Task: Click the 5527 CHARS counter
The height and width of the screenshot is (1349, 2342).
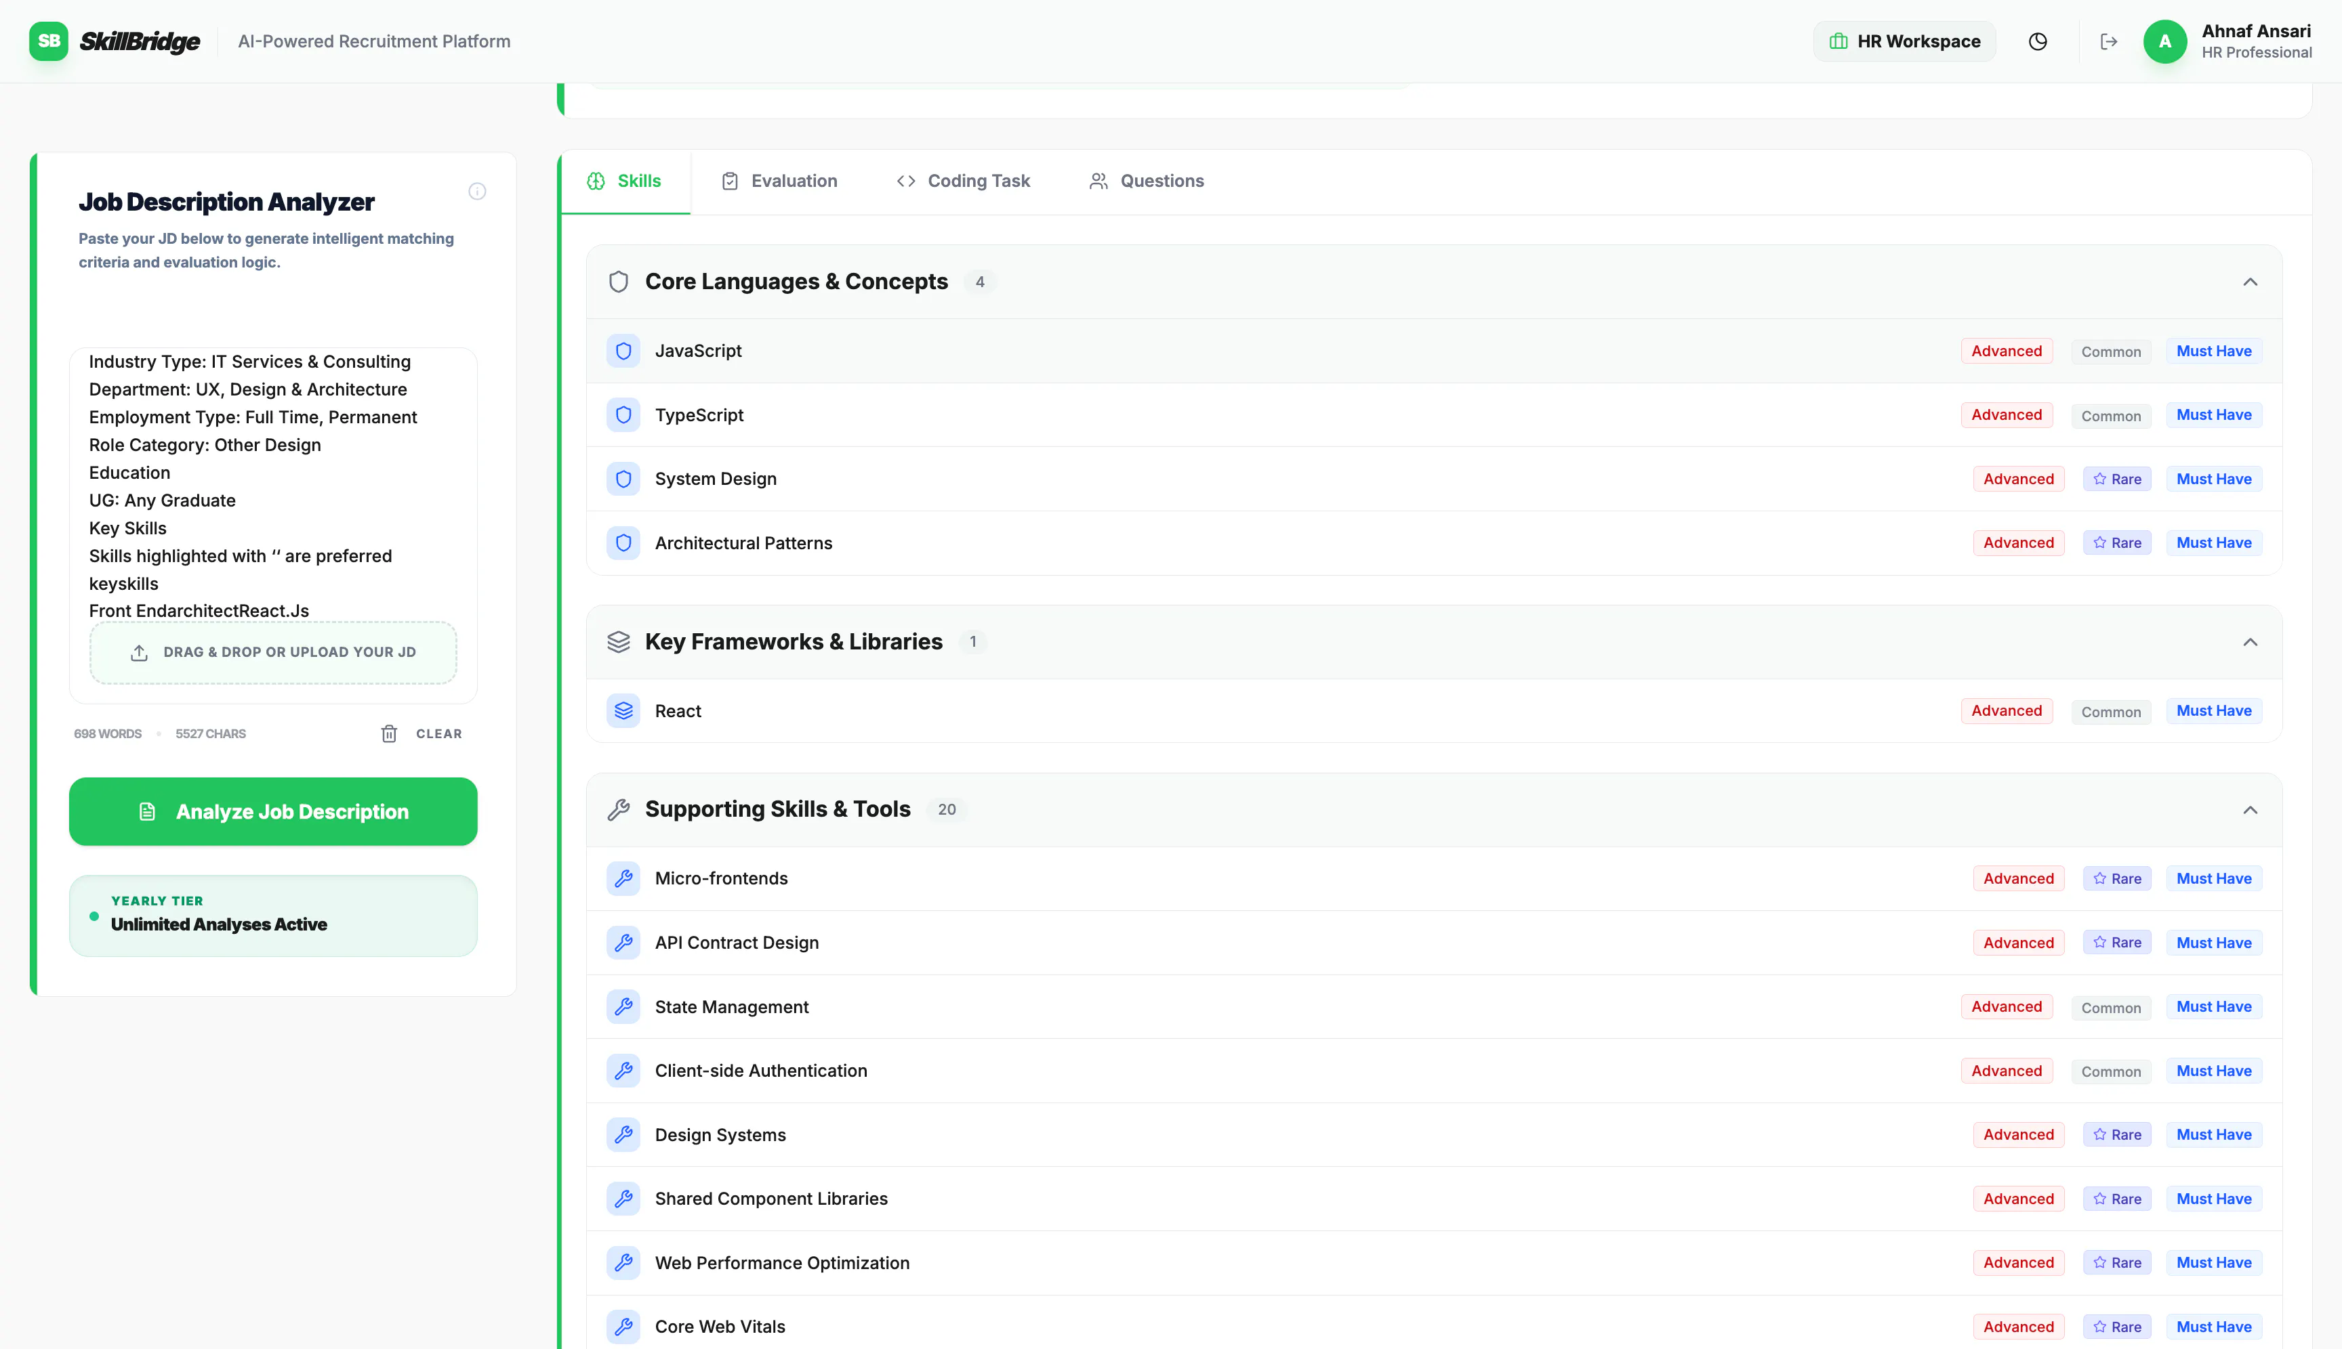Action: coord(211,734)
